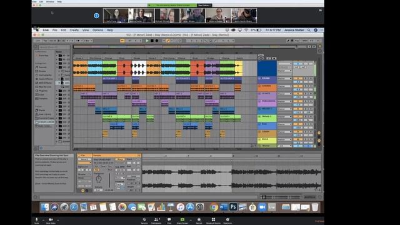Screen dimensions: 400x225
Task: Enable Follow playback button in transport
Action: pyautogui.click(x=122, y=41)
